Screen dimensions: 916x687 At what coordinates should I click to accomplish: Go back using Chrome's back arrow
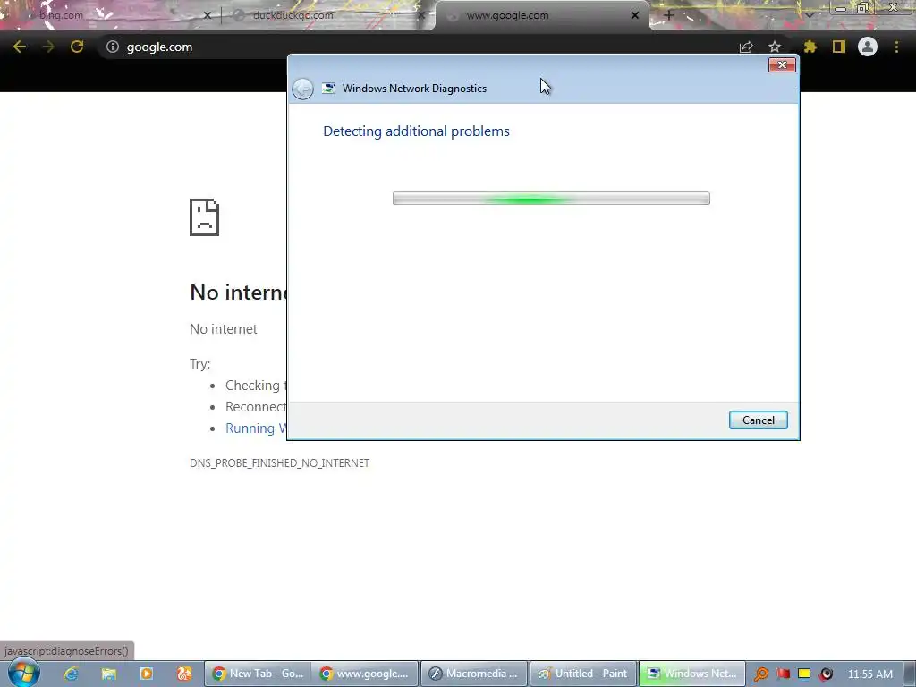click(x=20, y=47)
